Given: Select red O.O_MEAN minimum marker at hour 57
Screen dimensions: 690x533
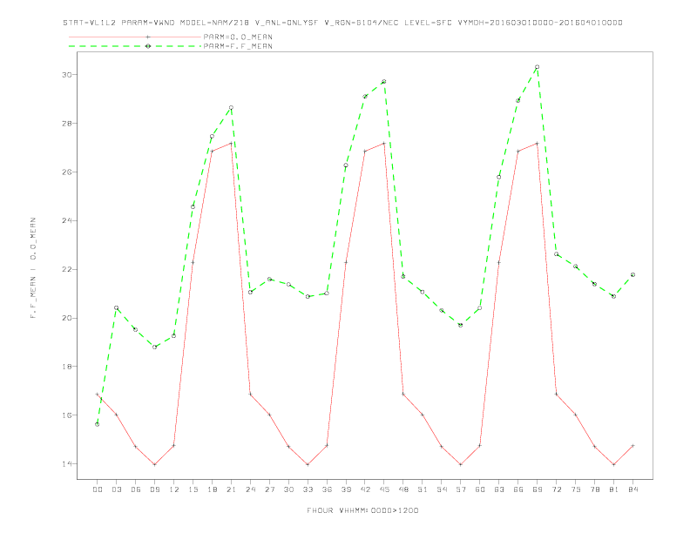Looking at the screenshot, I should point(461,464).
